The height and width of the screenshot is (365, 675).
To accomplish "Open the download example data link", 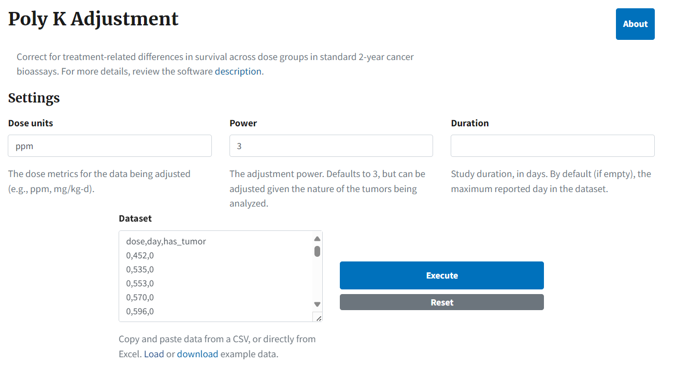I will [x=197, y=354].
